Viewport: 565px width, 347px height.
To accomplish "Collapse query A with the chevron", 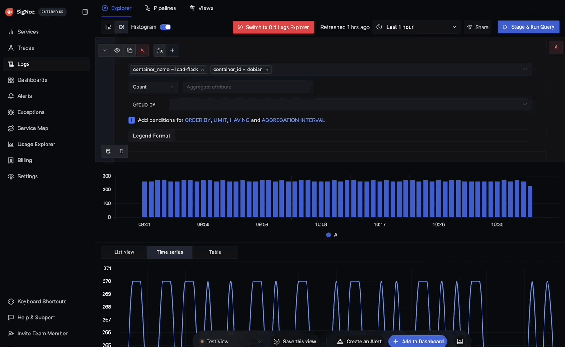I will tap(104, 50).
